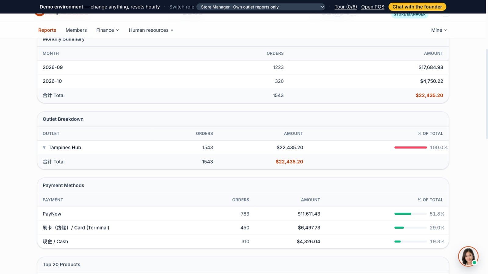Follow the Open POS link

[x=373, y=7]
